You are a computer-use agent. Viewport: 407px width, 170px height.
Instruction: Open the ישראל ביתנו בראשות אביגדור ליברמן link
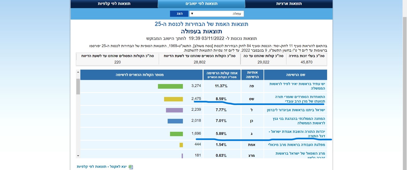click(296, 110)
